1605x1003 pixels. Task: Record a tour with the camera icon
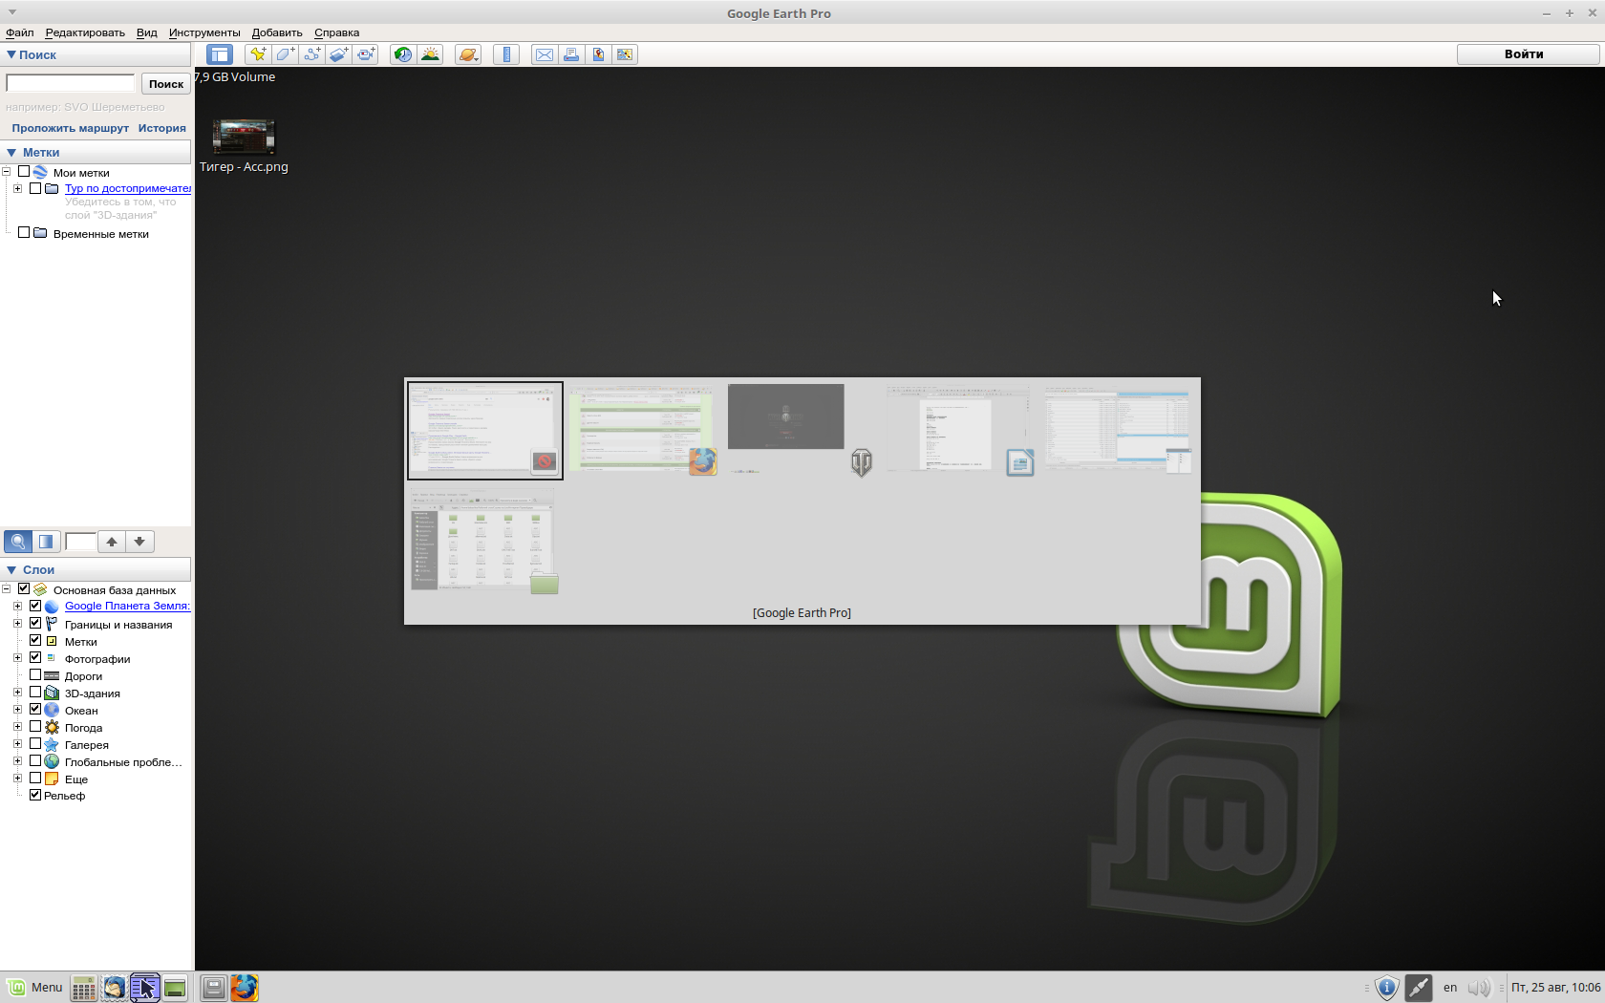point(366,54)
